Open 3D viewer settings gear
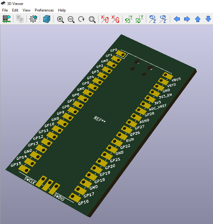213x224 pixels. [33, 19]
